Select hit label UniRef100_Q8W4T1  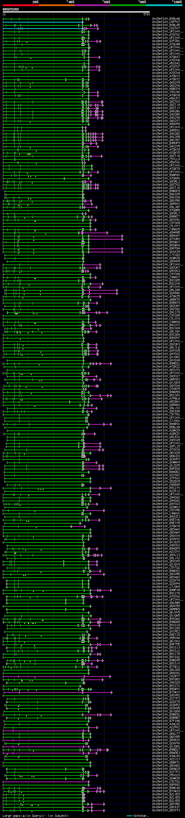point(166,762)
